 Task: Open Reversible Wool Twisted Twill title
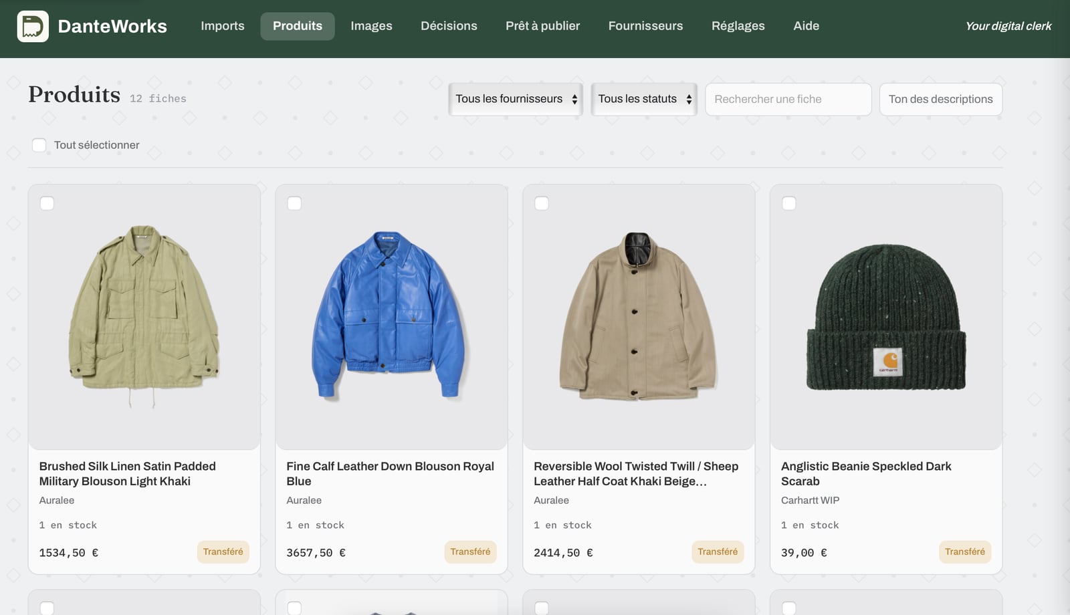click(x=636, y=473)
